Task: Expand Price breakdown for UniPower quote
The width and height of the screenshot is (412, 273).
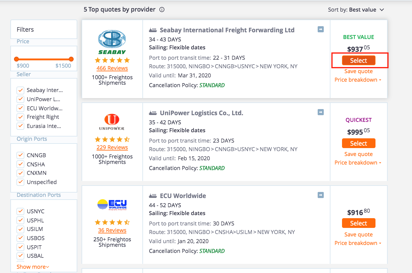Action: [358, 163]
